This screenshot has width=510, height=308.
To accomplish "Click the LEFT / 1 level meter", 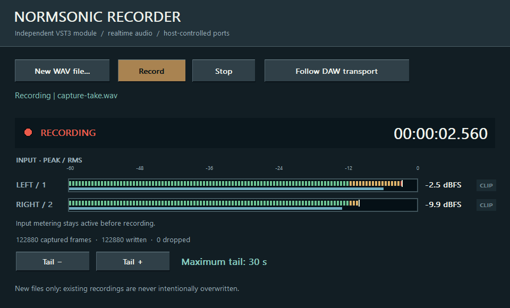I will click(x=243, y=185).
